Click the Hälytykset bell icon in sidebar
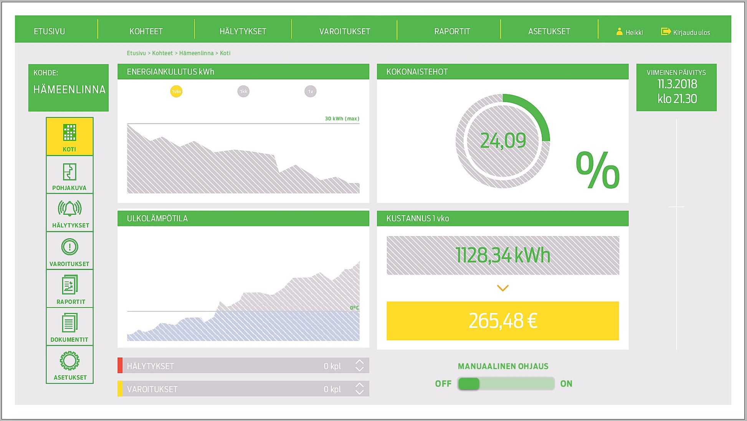 click(69, 209)
